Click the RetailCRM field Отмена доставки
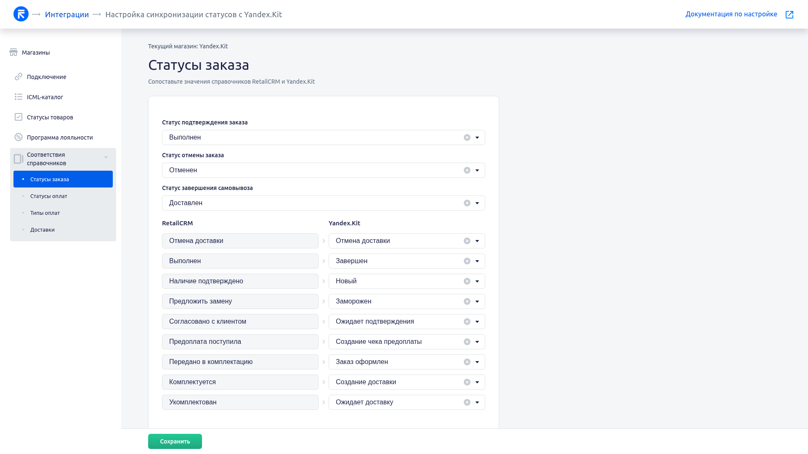The width and height of the screenshot is (808, 454). (240, 241)
